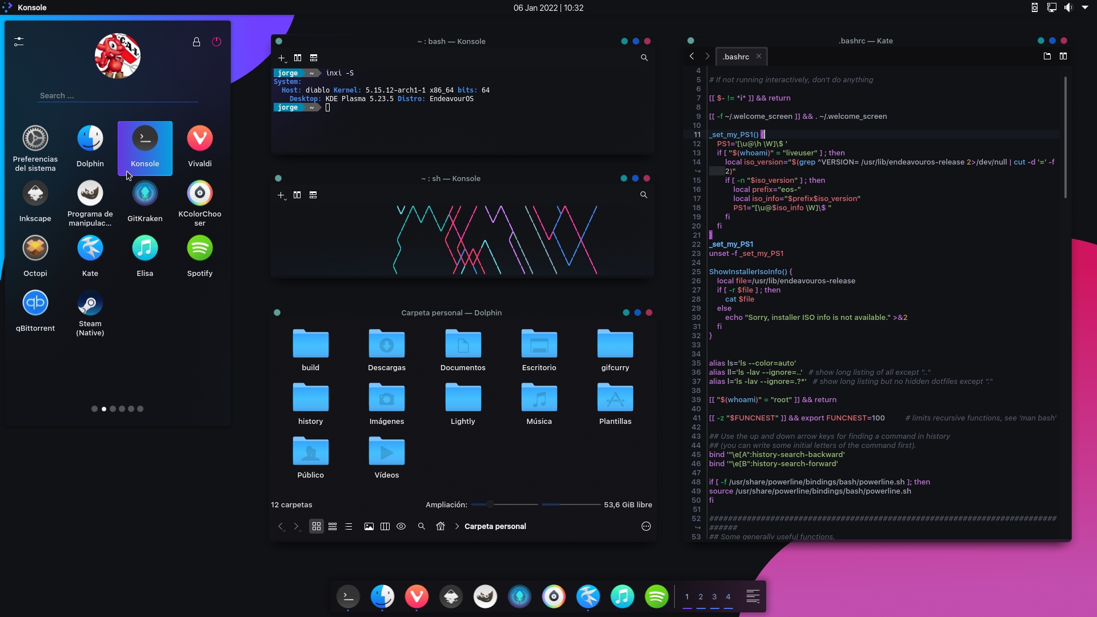Open search in bash Konsole window

pyautogui.click(x=644, y=58)
